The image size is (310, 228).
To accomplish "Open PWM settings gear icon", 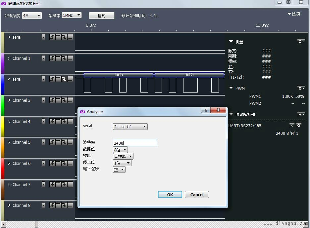I will (x=301, y=88).
